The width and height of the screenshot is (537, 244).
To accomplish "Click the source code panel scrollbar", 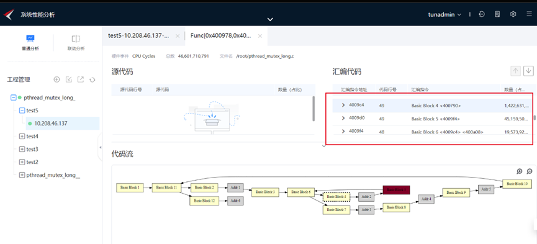I will click(314, 108).
